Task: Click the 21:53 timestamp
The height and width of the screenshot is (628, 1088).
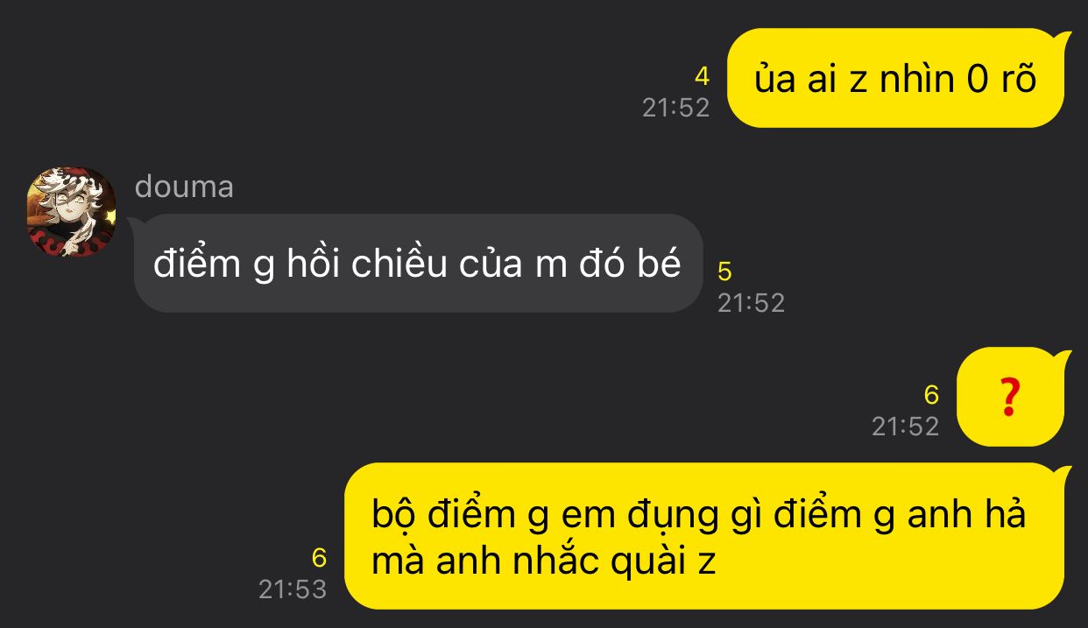Action: coord(293,589)
